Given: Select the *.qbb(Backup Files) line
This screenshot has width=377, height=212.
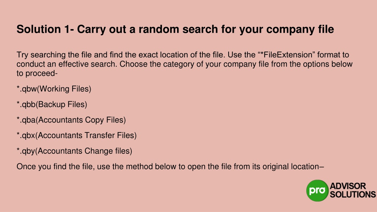Looking at the screenshot, I should pyautogui.click(x=52, y=104).
